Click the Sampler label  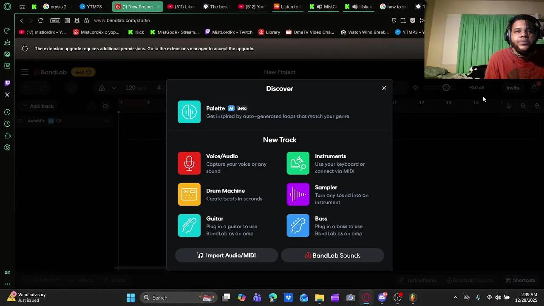pos(326,187)
